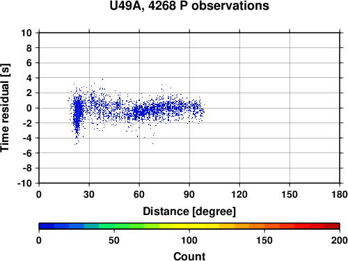
Task: Click the y-axis tick label 10
Action: (26, 33)
